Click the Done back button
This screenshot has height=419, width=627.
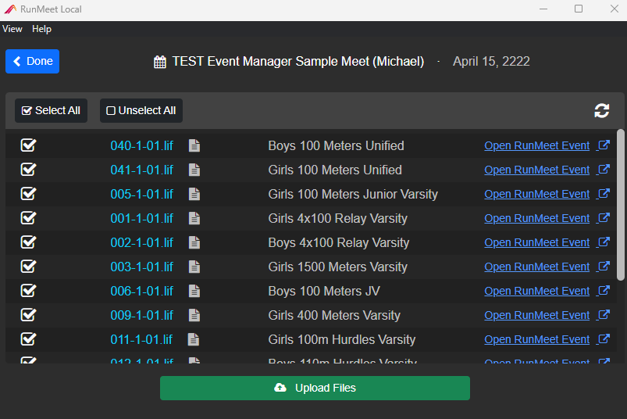tap(32, 61)
